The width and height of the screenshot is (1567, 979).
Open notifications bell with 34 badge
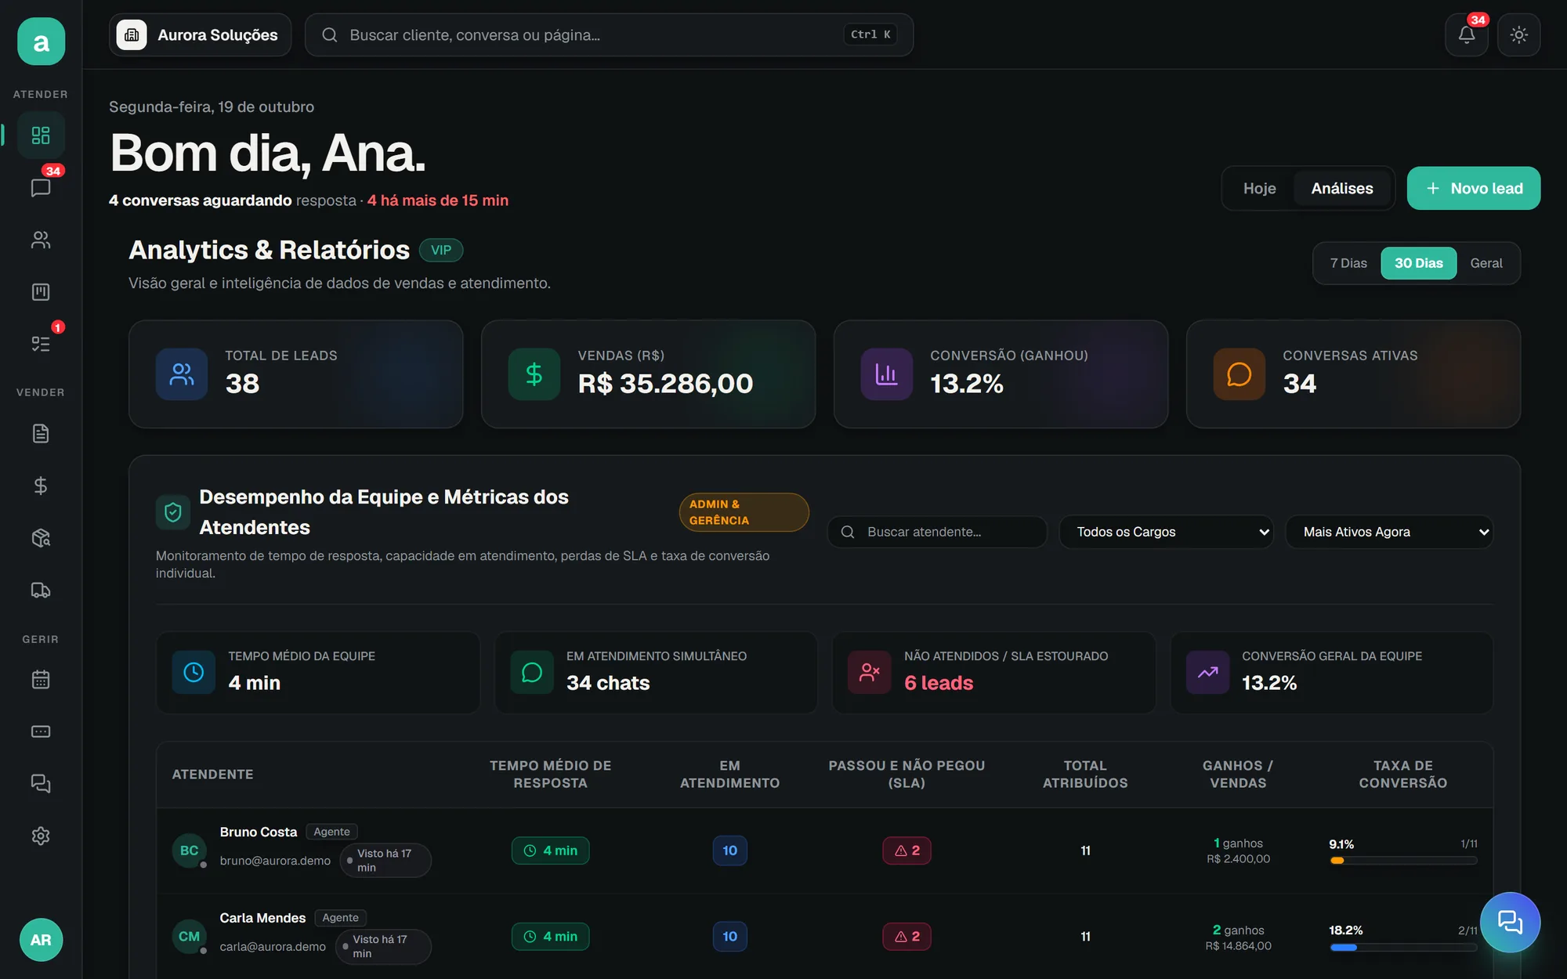click(1467, 34)
